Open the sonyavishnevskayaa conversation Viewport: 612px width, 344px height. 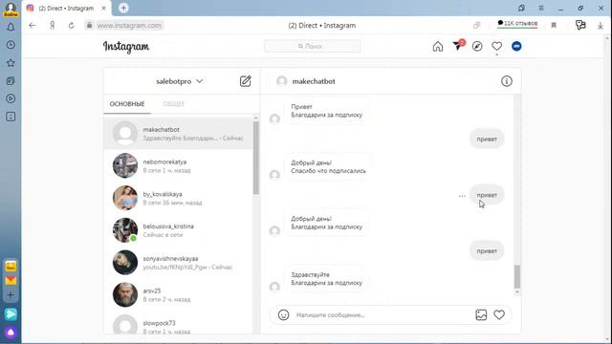click(x=179, y=263)
